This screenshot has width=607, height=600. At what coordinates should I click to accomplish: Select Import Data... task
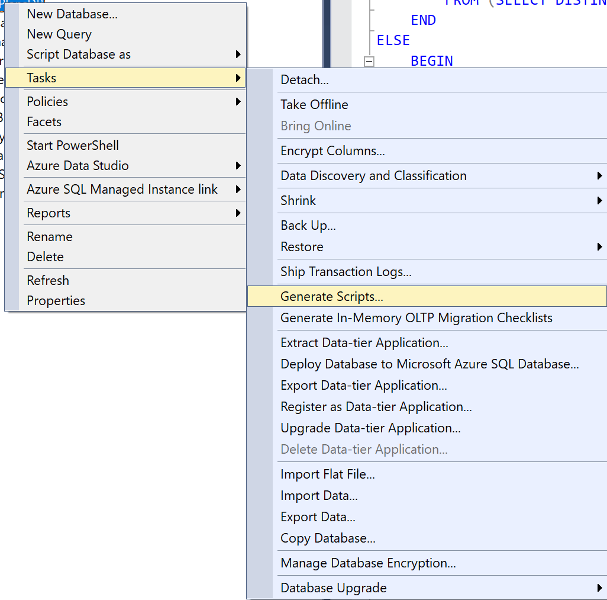coord(427,495)
